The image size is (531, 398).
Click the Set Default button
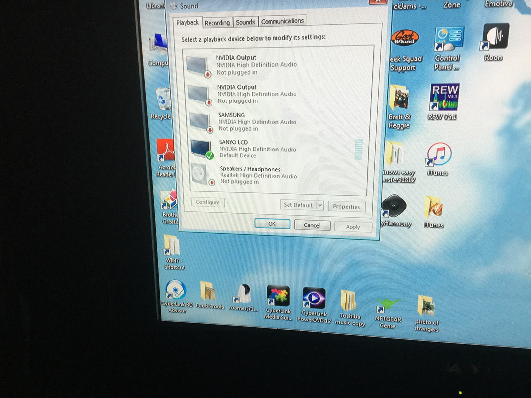[298, 205]
